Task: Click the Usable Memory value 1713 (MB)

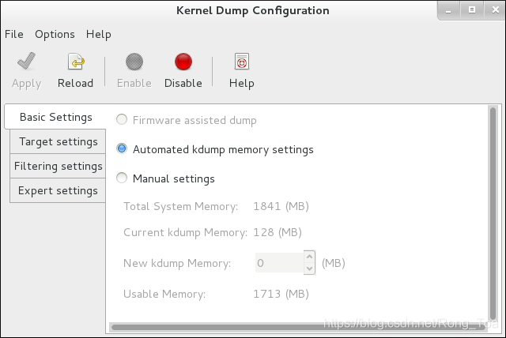Action: [x=281, y=294]
